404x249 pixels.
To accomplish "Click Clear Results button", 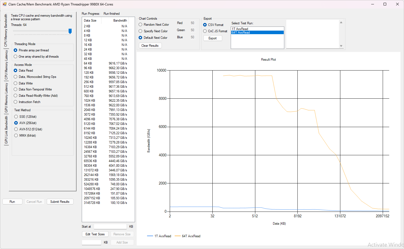I will (x=150, y=46).
